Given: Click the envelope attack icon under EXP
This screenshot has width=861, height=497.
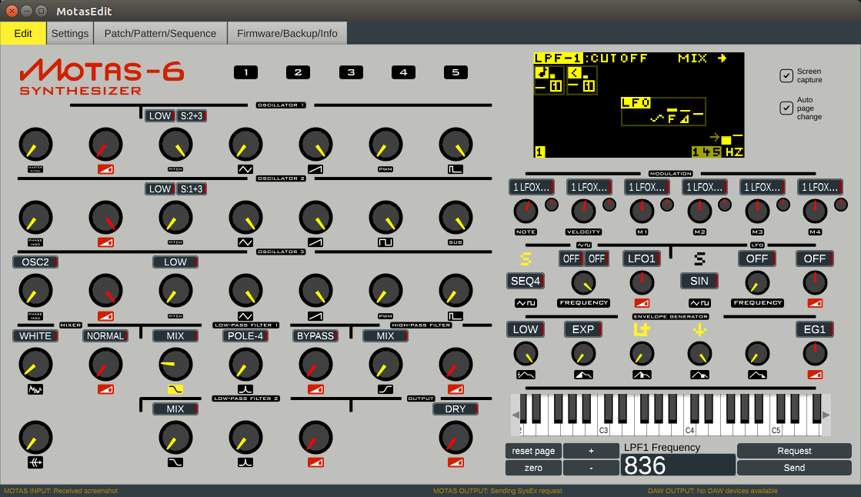Looking at the screenshot, I should 583,375.
